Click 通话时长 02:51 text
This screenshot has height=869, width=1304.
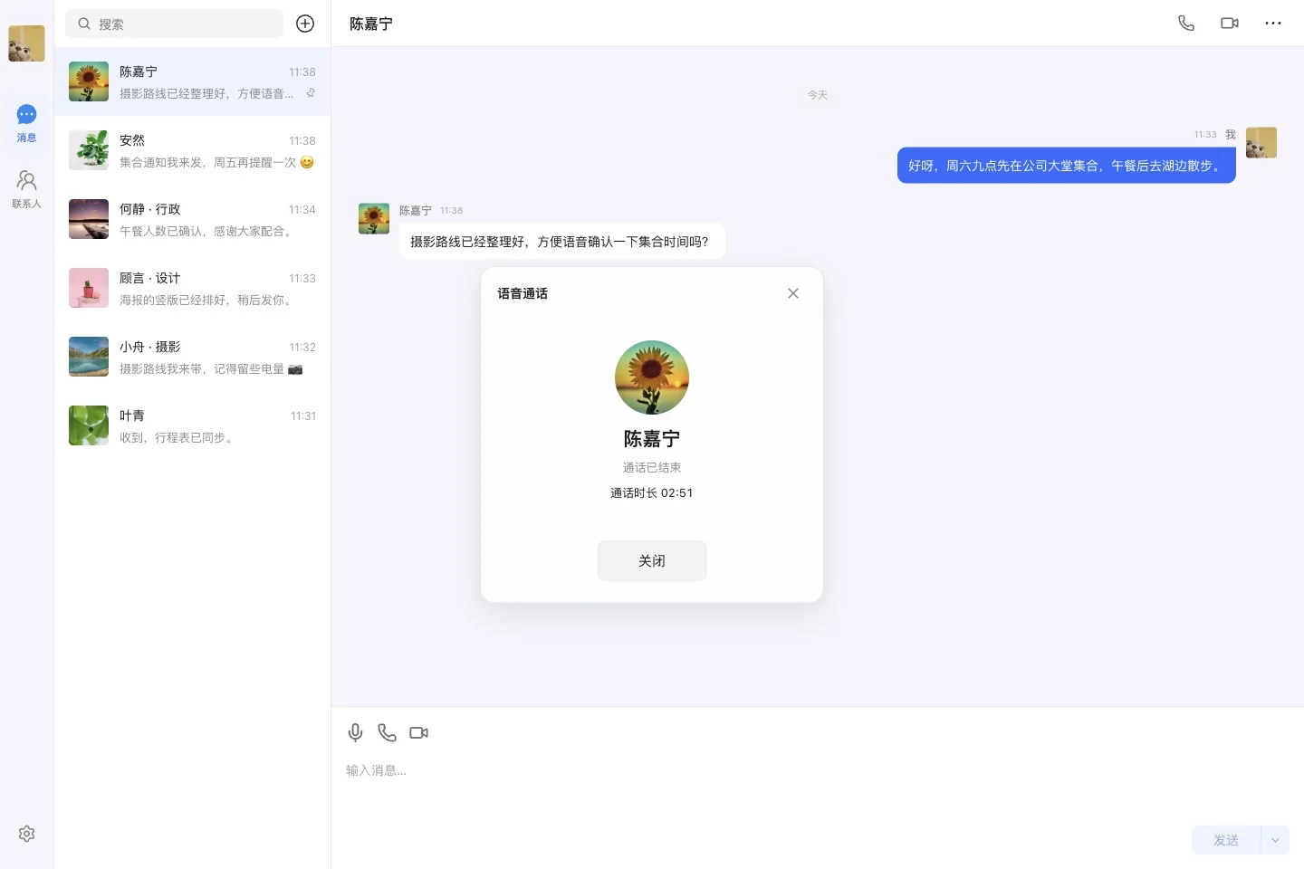coord(652,493)
